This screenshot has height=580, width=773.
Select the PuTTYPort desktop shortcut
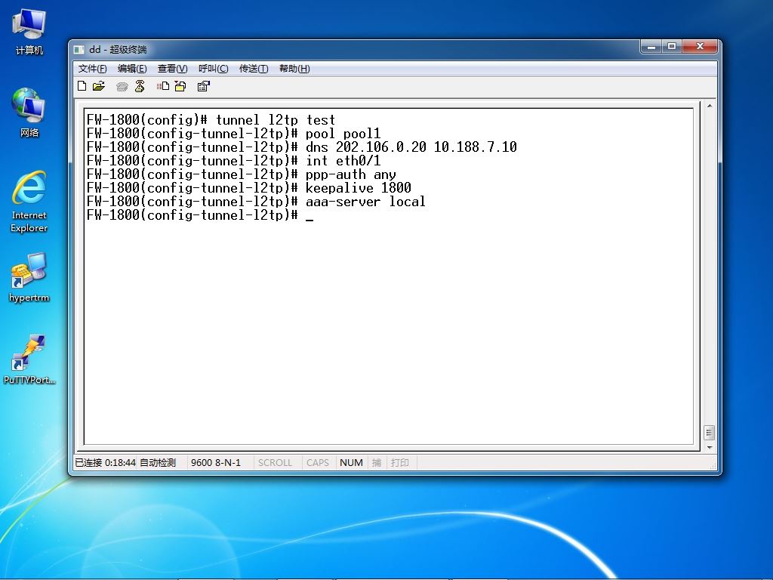coord(29,359)
